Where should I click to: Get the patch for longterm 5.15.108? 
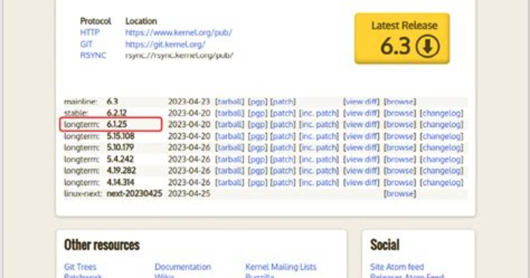[283, 136]
